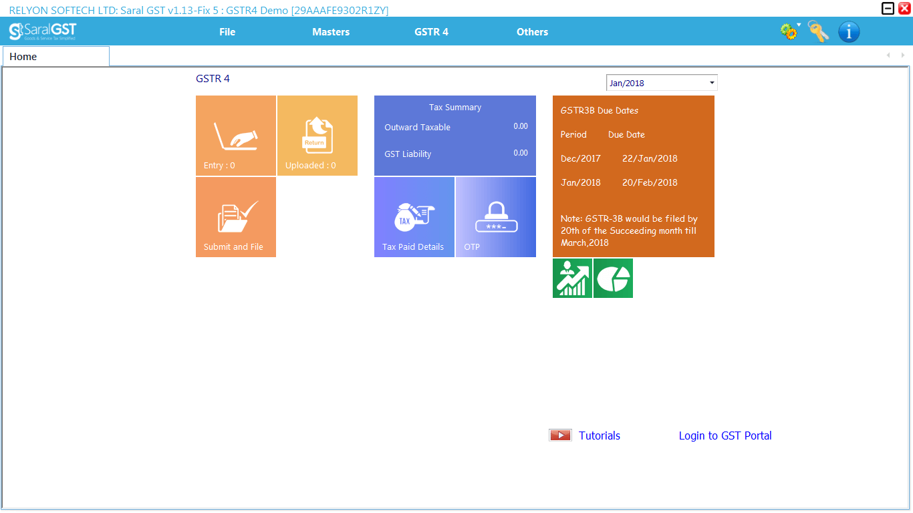
Task: Open the Submit and File tile
Action: 236,217
